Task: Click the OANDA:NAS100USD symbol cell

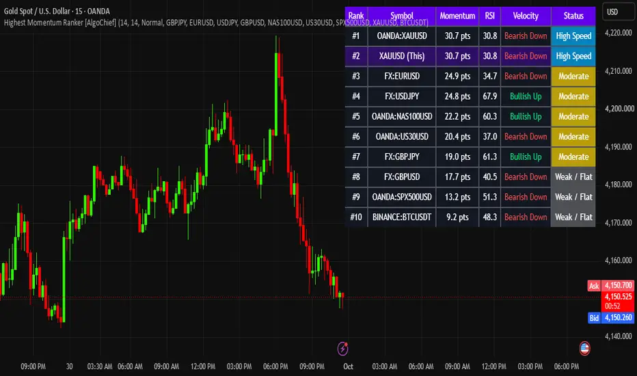Action: point(402,116)
